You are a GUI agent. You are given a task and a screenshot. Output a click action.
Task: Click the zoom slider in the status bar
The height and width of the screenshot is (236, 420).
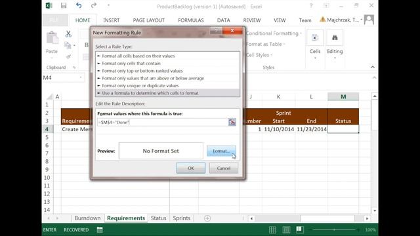click(334, 229)
